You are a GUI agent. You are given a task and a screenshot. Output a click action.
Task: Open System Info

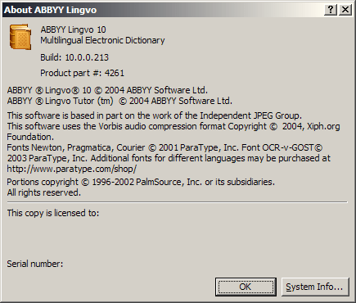click(x=315, y=287)
